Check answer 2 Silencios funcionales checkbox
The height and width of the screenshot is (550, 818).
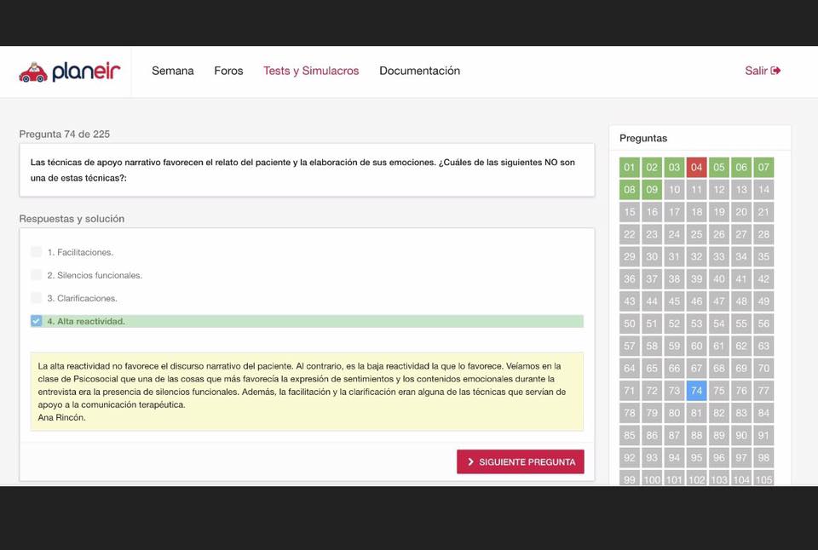tap(36, 275)
